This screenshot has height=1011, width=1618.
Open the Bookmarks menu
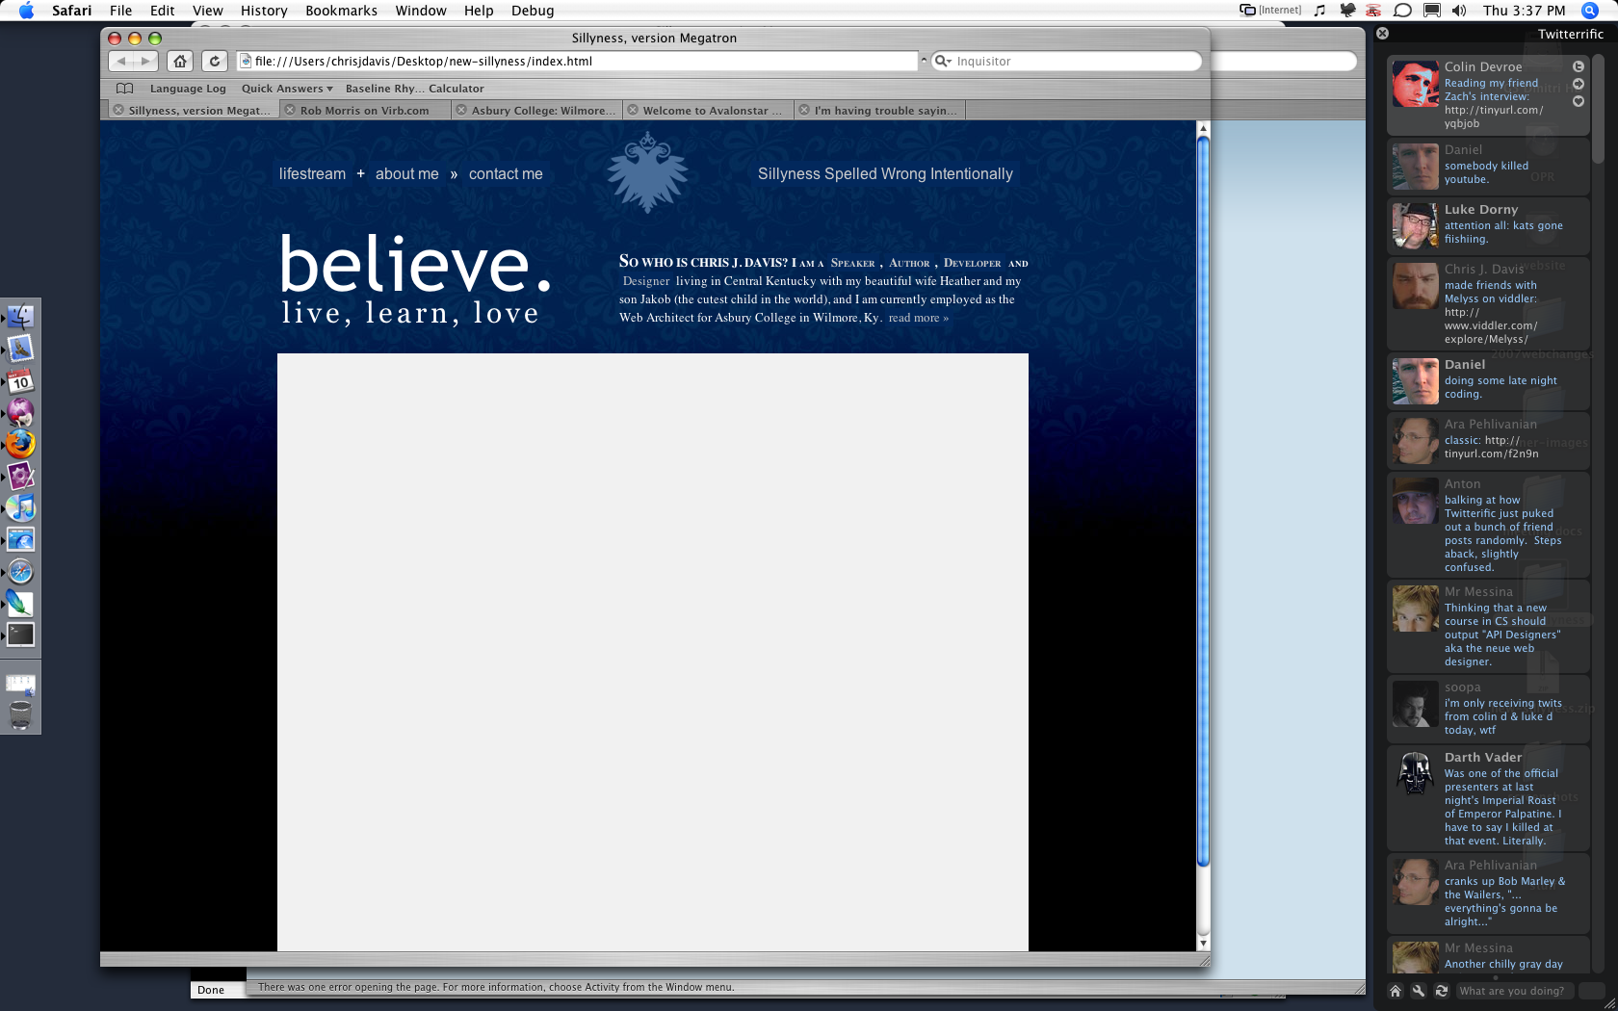pos(341,11)
